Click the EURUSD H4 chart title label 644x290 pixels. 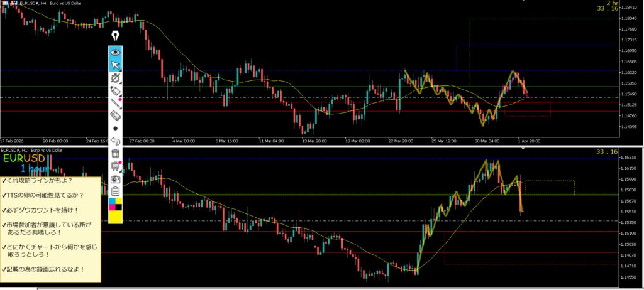42,3
